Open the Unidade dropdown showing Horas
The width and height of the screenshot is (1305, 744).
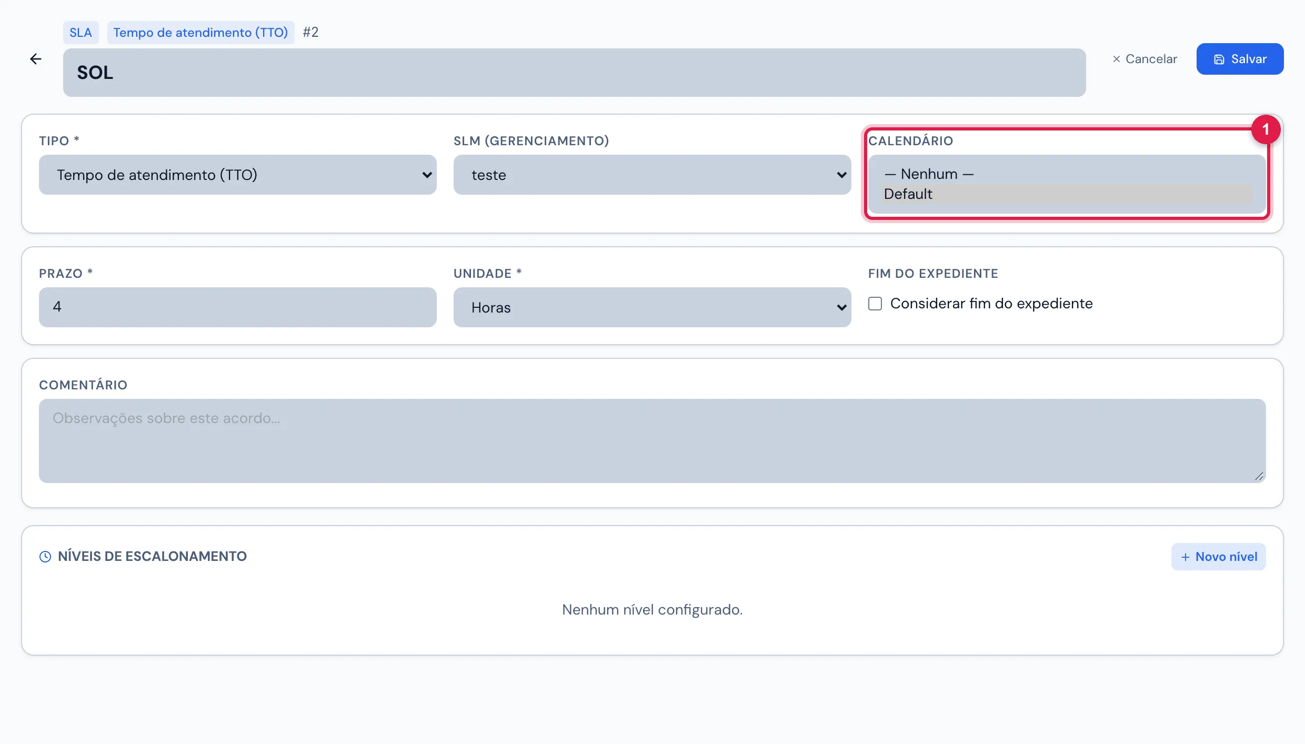coord(652,307)
